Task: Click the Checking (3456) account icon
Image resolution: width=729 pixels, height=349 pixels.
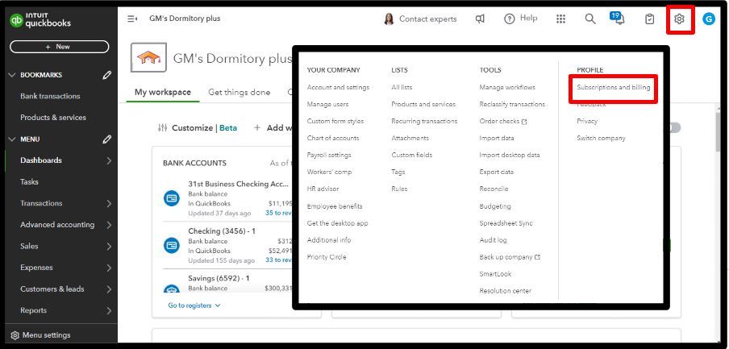Action: 172,245
